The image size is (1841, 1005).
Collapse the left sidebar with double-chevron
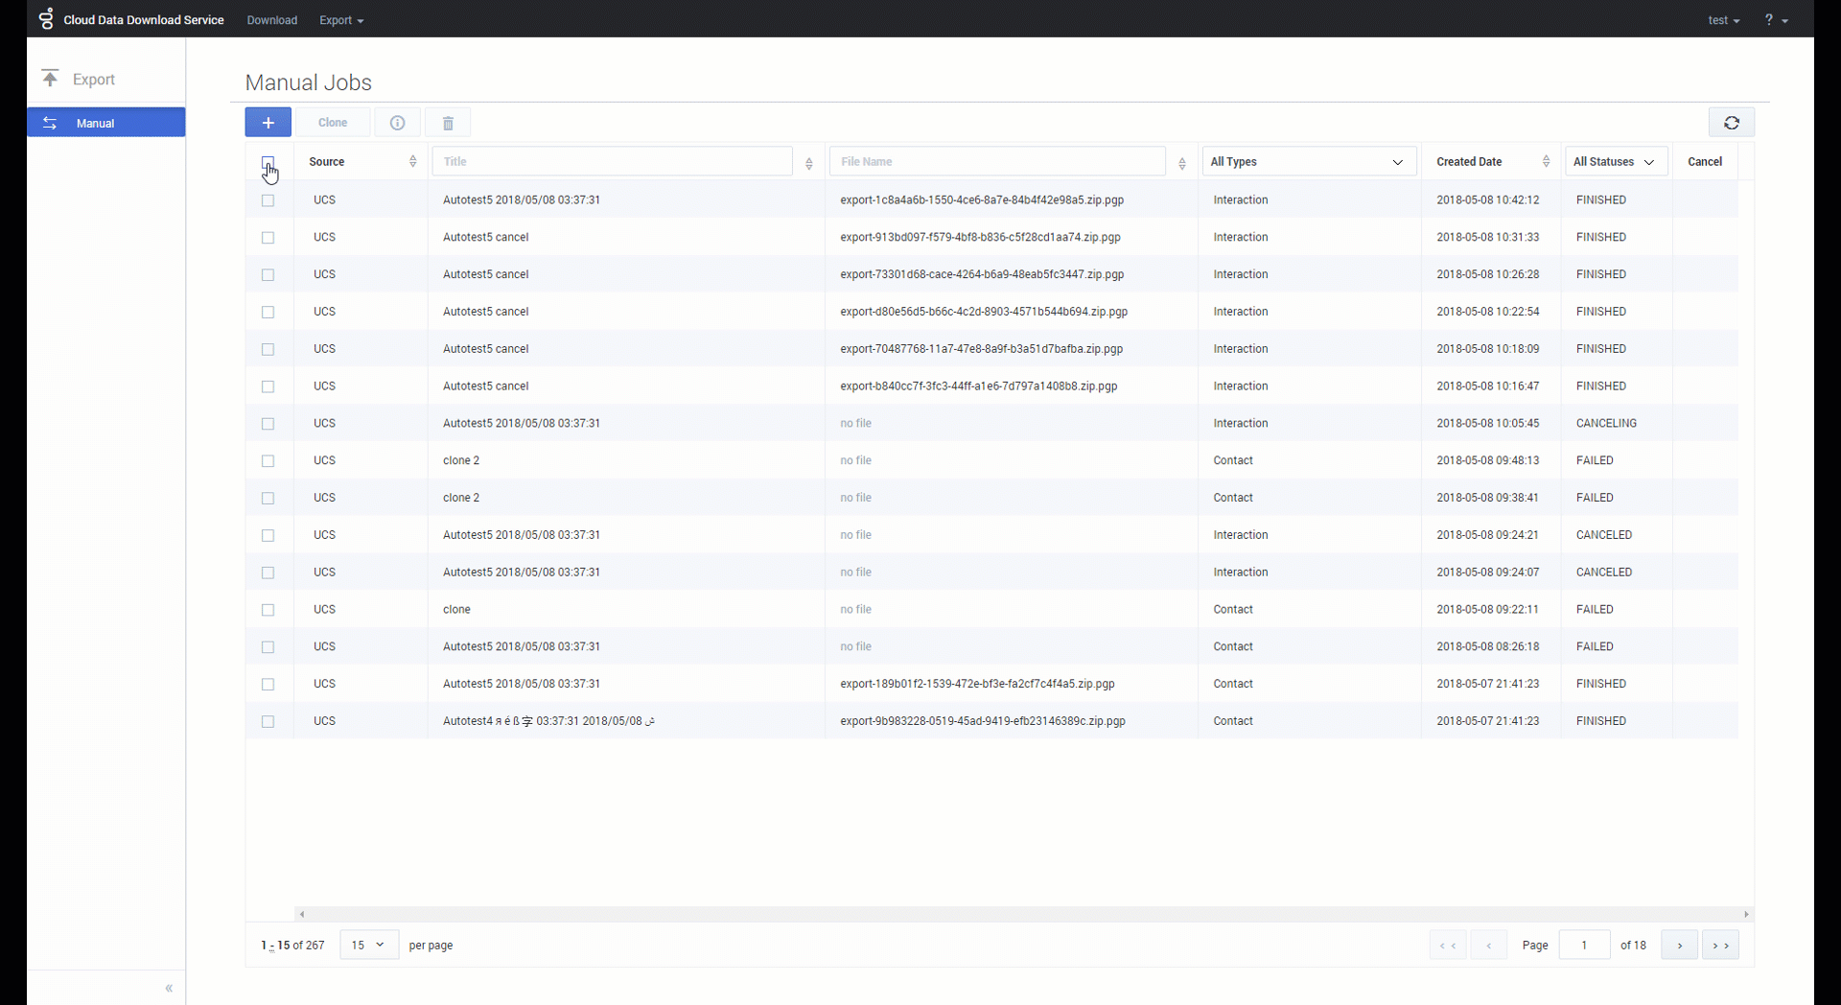(169, 988)
